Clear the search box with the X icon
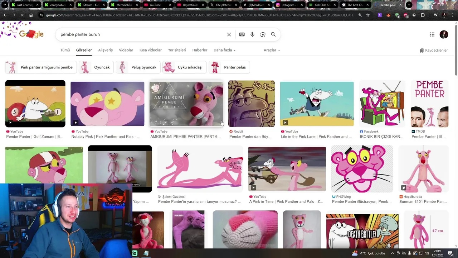The width and height of the screenshot is (458, 258). pos(229,34)
